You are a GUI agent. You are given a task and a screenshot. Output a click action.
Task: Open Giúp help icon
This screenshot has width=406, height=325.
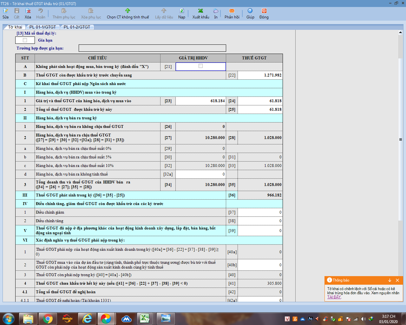coord(250,13)
